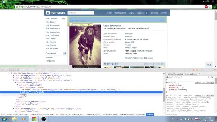
Task: Click the RU language indicator in the tray
Action: point(173,118)
